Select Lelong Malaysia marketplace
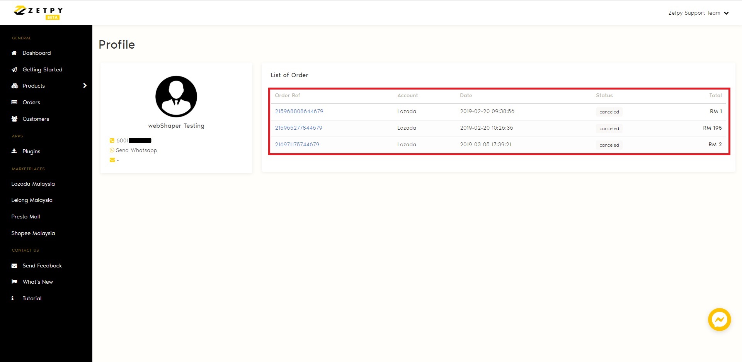742x362 pixels. click(x=32, y=200)
